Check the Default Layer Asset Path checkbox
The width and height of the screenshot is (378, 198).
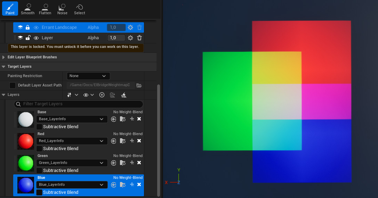click(13, 85)
